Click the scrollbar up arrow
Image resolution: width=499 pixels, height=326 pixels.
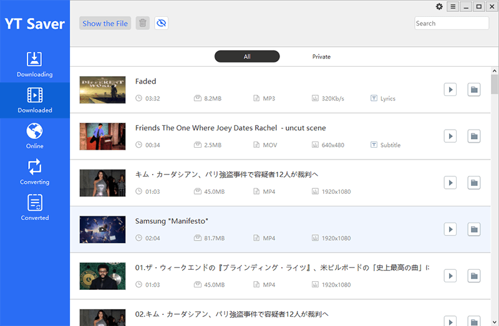[x=494, y=70]
